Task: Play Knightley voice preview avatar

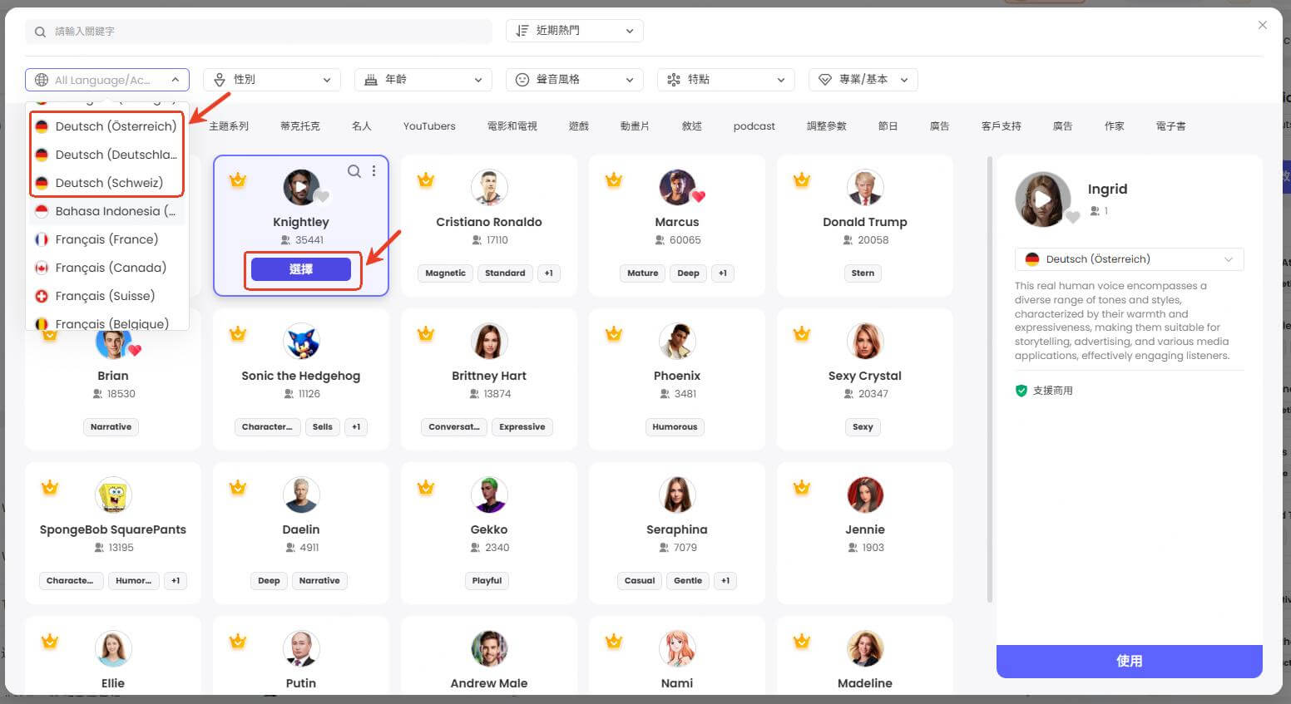Action: [x=301, y=187]
